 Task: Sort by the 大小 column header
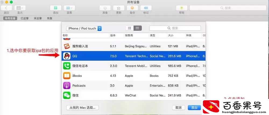171,35
